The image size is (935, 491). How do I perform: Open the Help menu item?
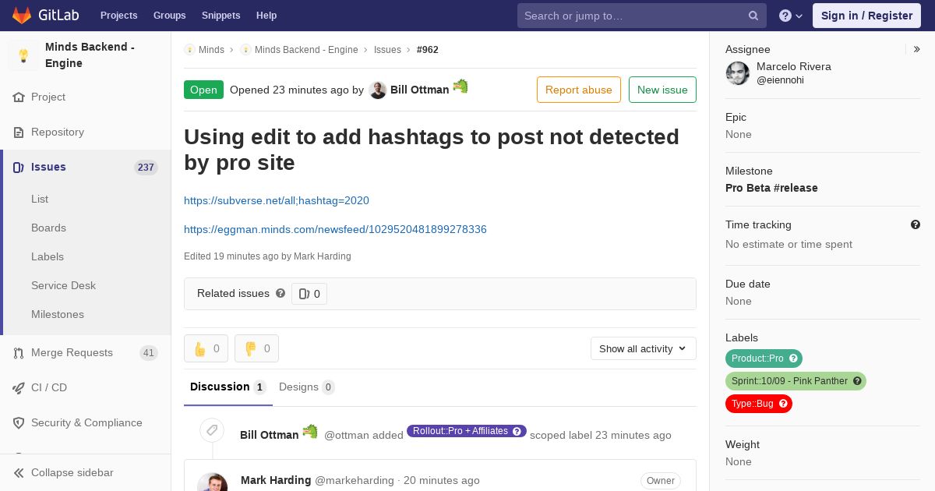266,16
